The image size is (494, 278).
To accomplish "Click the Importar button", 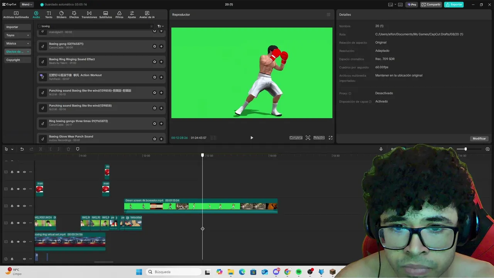I will 18,27.
